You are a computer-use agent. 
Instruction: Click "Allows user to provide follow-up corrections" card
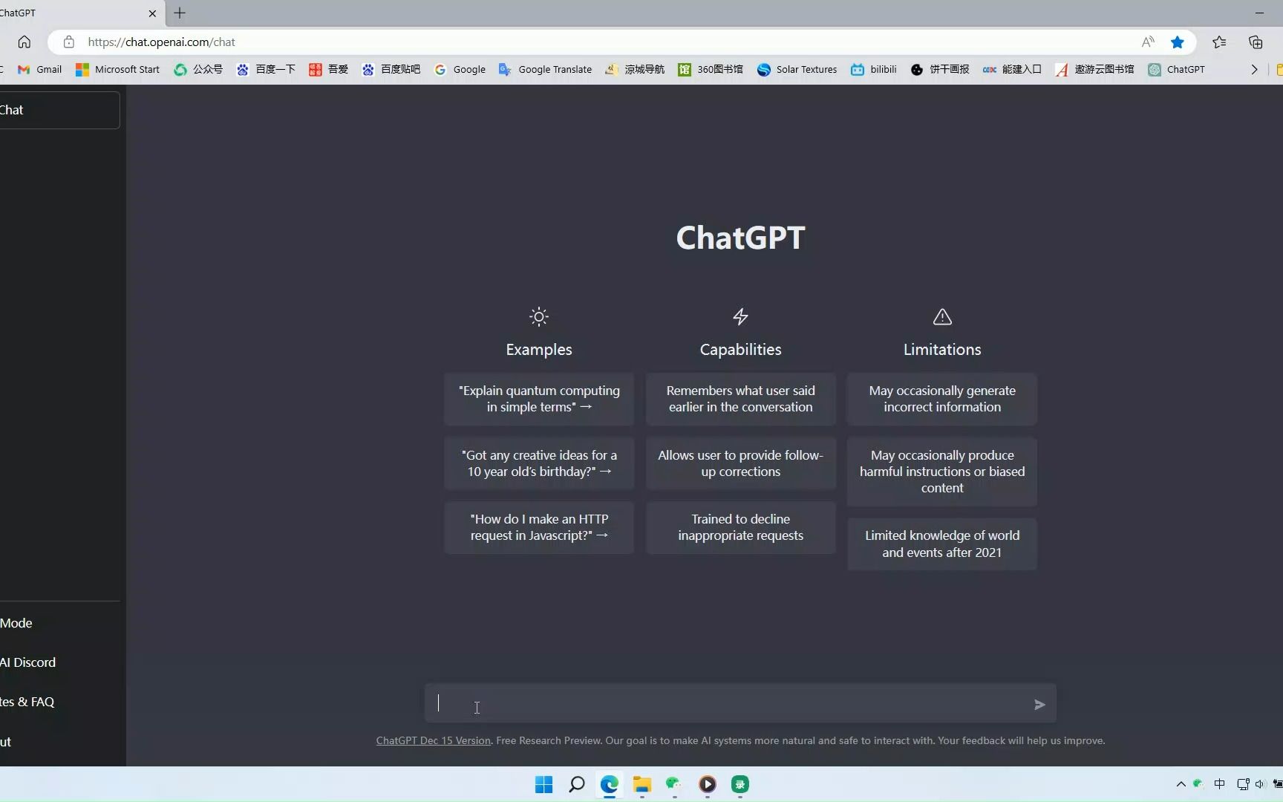coord(740,463)
